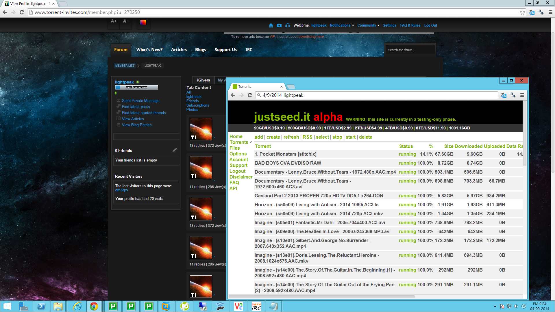Viewport: 555px width, 312px height.
Task: Open File Explorer from the taskbar
Action: coord(58,306)
